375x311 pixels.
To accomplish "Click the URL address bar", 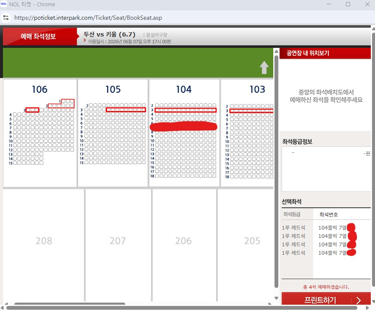I will [x=88, y=18].
